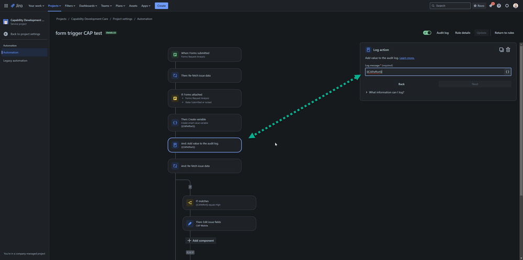Click the smart values braces icon in Log message
Image resolution: width=523 pixels, height=260 pixels.
click(x=507, y=72)
